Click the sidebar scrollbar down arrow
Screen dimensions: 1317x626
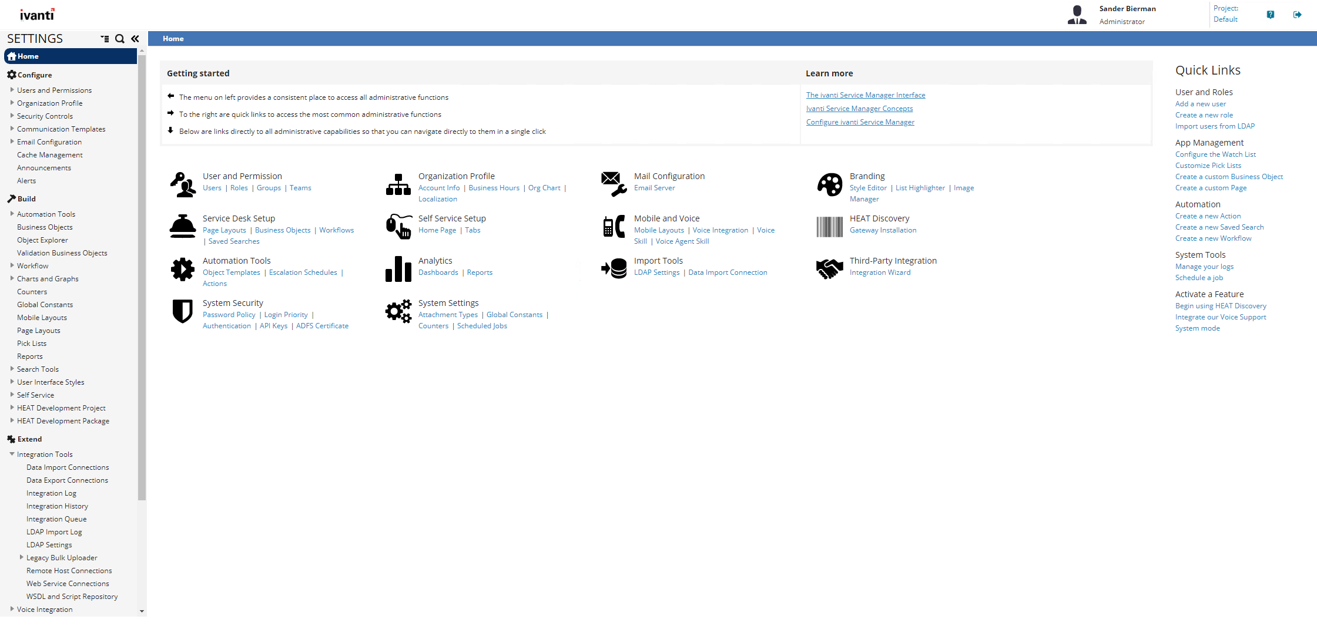(142, 611)
